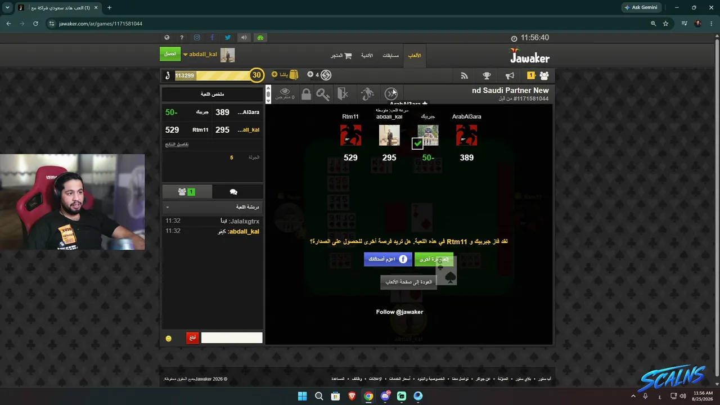Open results details link (تفاصيل النتائج)

(177, 145)
